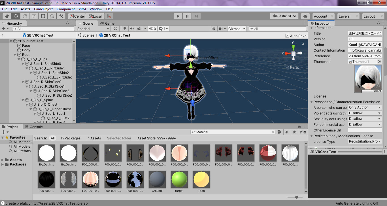Toggle scene lighting bulb icon
Screen dimensions: 387x206
[124, 29]
